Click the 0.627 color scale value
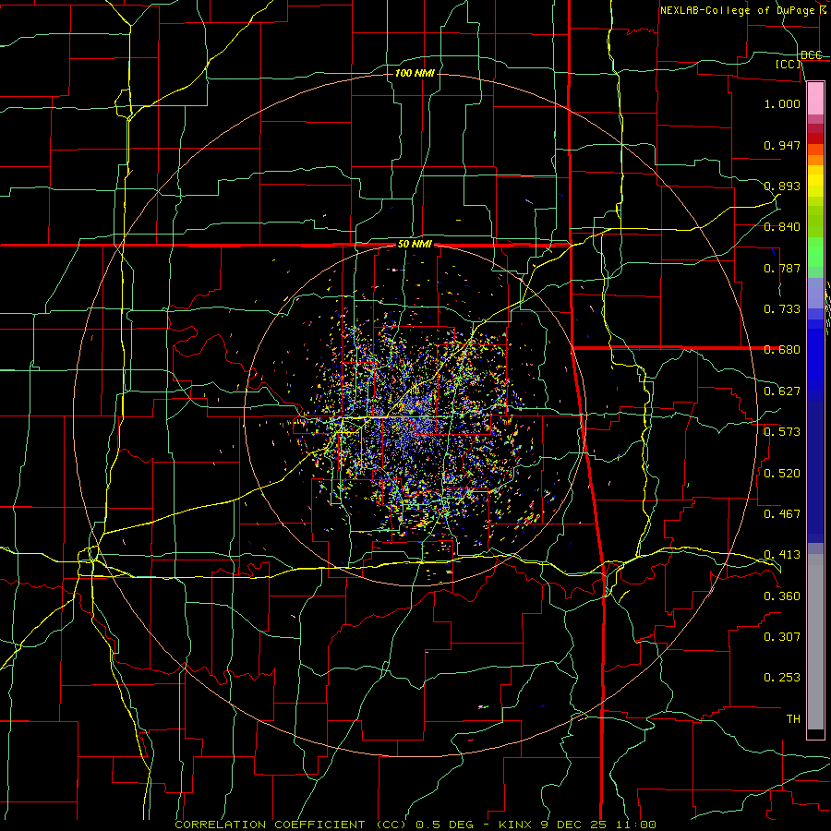 tap(782, 391)
